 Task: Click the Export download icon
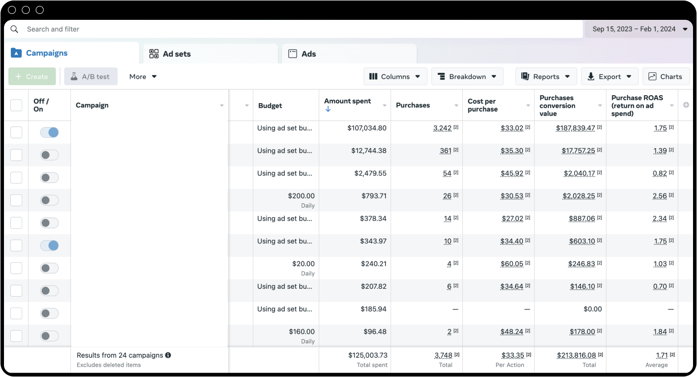(591, 76)
